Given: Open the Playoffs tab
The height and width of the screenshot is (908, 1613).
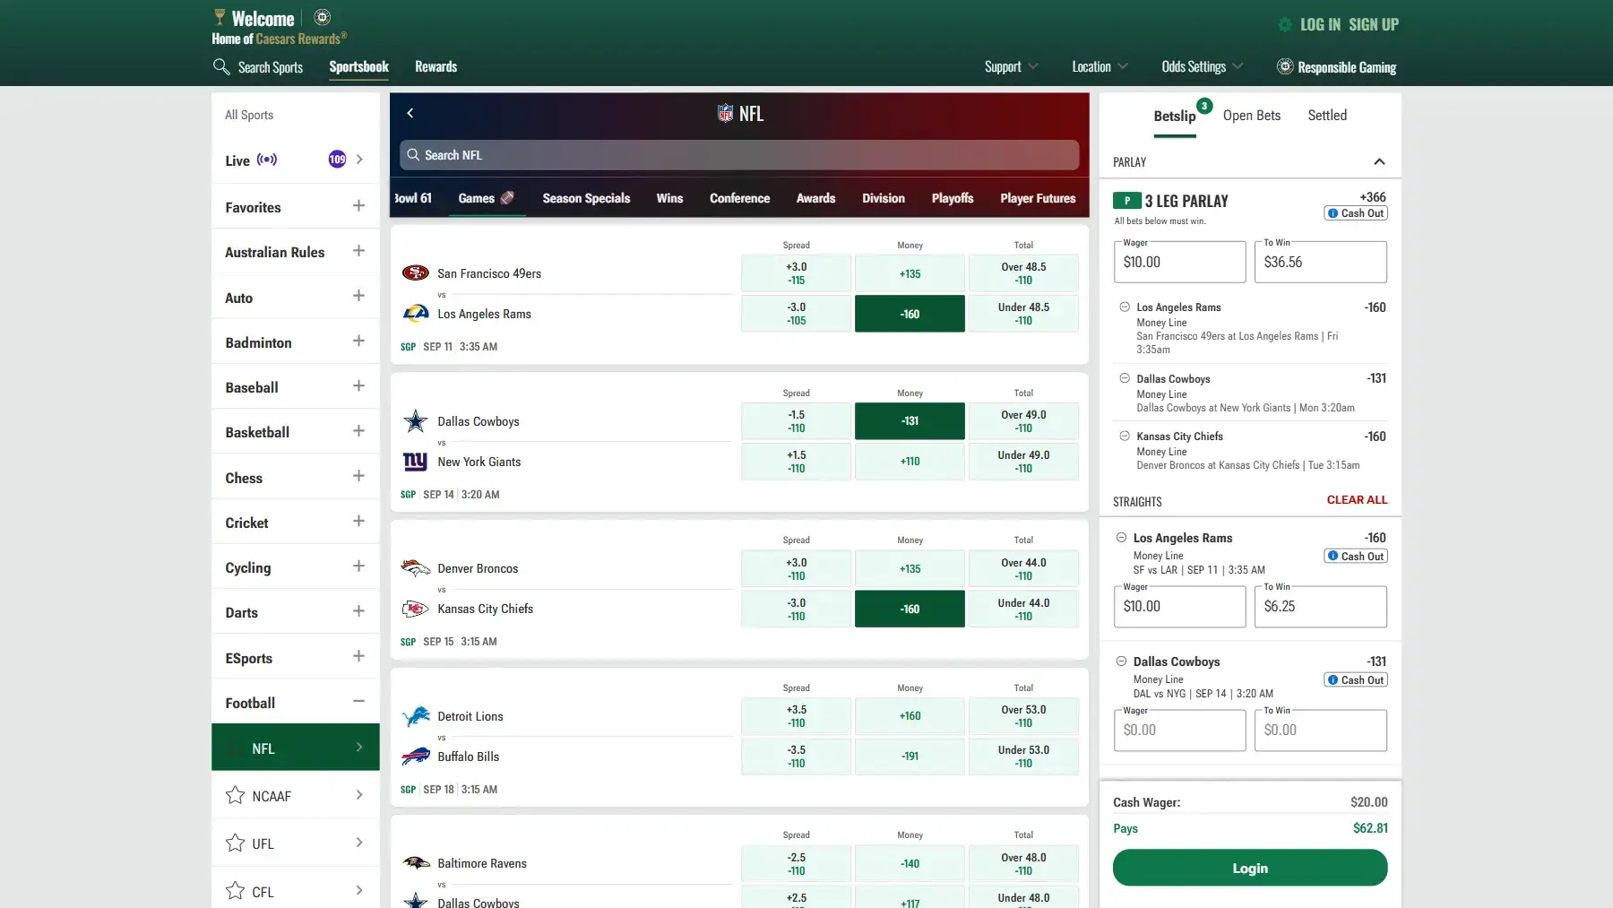Looking at the screenshot, I should (952, 198).
